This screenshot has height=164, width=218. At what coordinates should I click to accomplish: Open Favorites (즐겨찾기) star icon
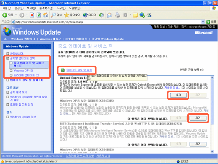[x=72, y=15]
